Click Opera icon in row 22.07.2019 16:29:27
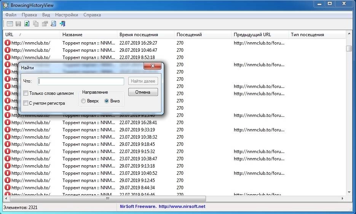356x214 pixels. (x=8, y=43)
